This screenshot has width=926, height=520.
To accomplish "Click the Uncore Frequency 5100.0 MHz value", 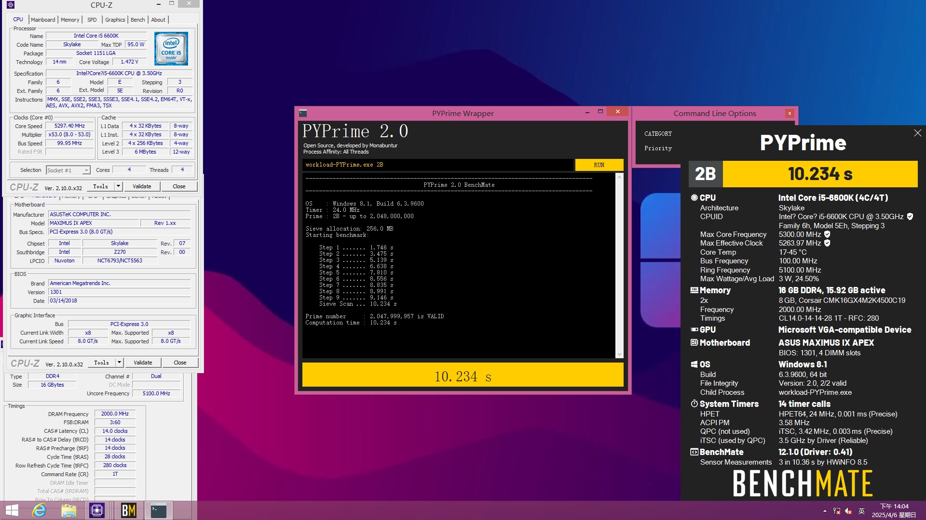I will (x=156, y=394).
